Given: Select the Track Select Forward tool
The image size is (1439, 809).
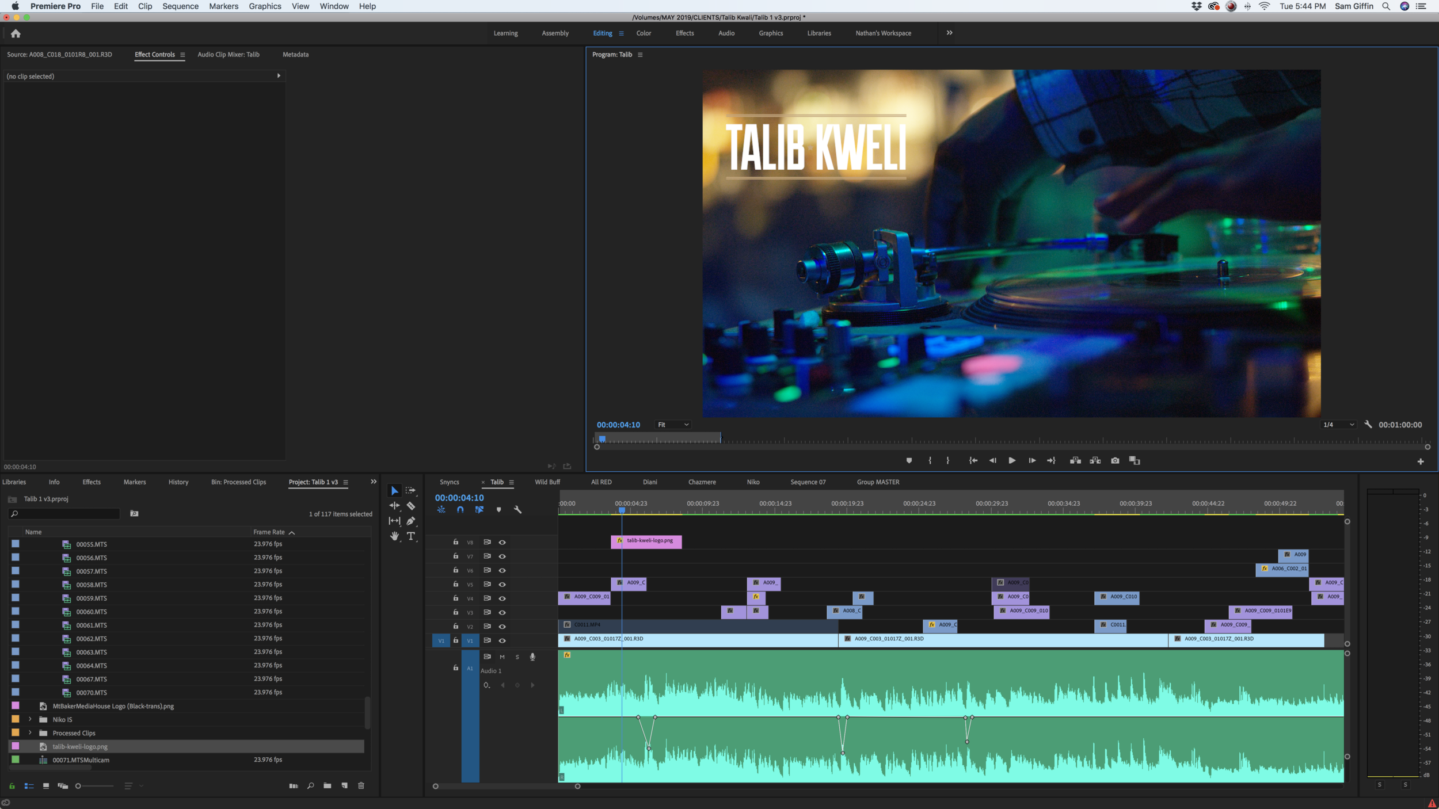Looking at the screenshot, I should (x=410, y=491).
